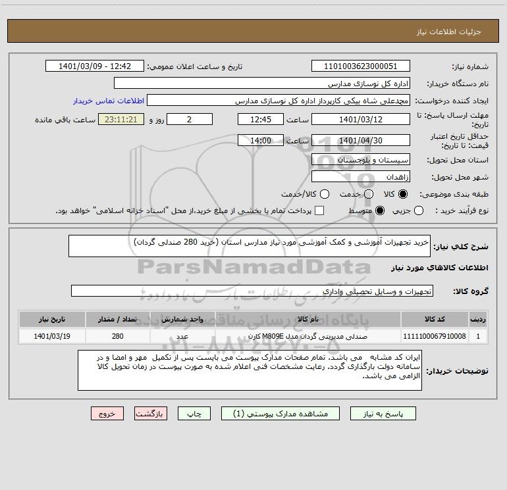Click the city field زاهدان

point(361,177)
